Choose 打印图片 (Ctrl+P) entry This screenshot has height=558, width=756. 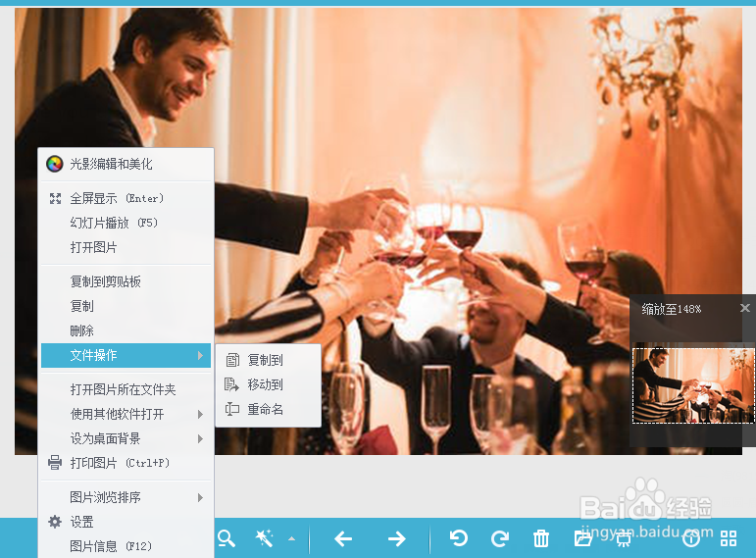(126, 463)
